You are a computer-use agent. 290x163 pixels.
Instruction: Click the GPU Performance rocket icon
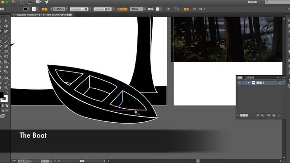coord(47,2)
